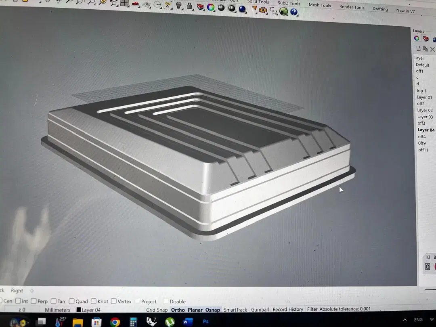Enable the Perp osnap checkbox
Screen dimensions: 436x327
tap(34, 301)
